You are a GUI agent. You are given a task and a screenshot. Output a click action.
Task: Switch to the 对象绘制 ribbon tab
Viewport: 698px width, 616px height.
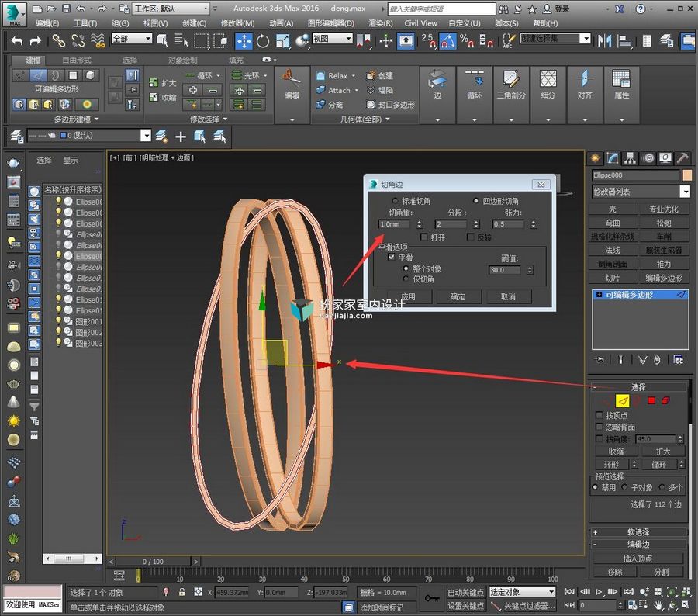click(x=182, y=60)
